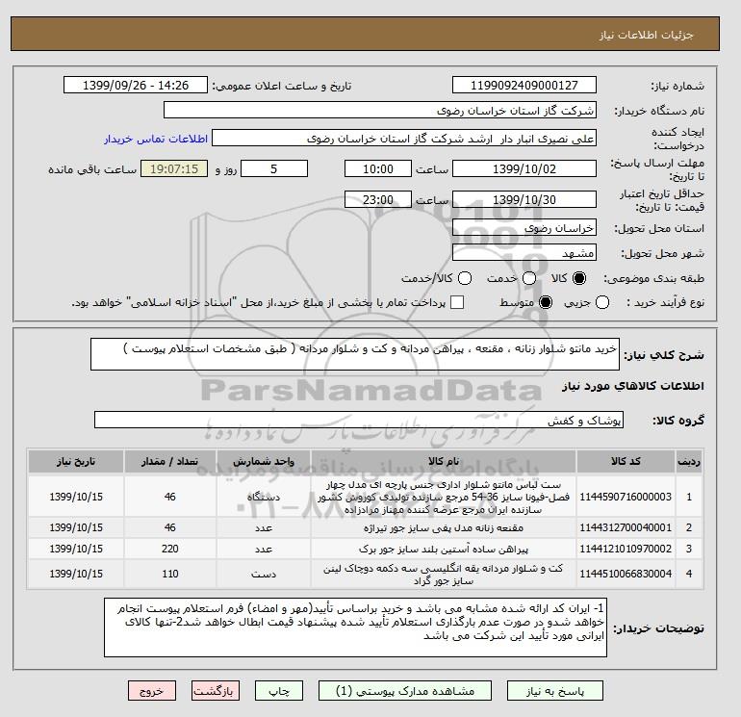Click buyer name field شرکت گاز استان خراسان رضوی
This screenshot has width=741, height=717.
379,111
